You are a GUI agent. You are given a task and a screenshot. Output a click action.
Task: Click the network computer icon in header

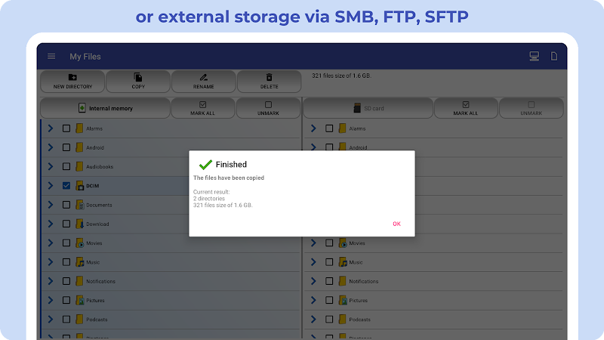click(534, 56)
